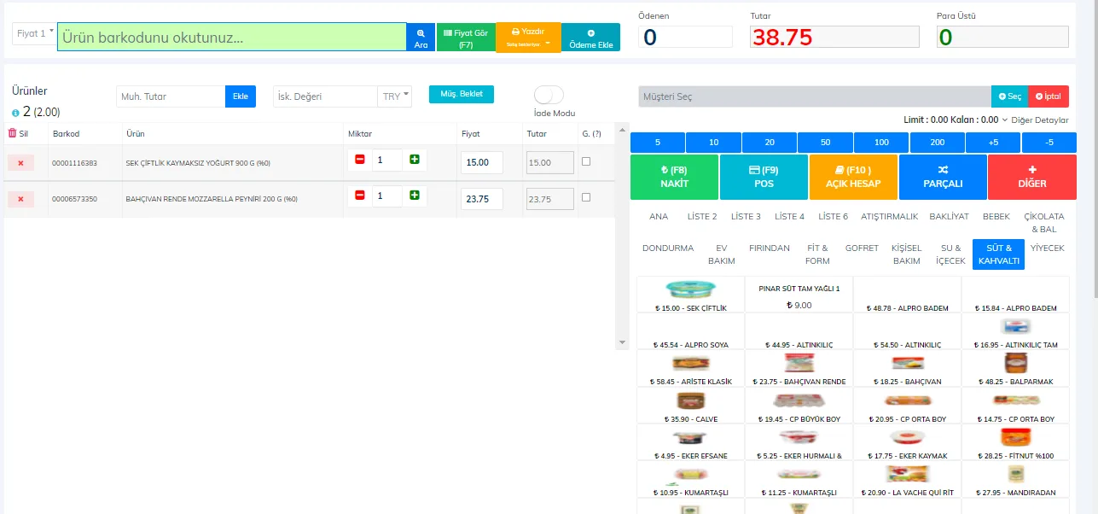Add the BALPARMAK product tile

pyautogui.click(x=1015, y=368)
